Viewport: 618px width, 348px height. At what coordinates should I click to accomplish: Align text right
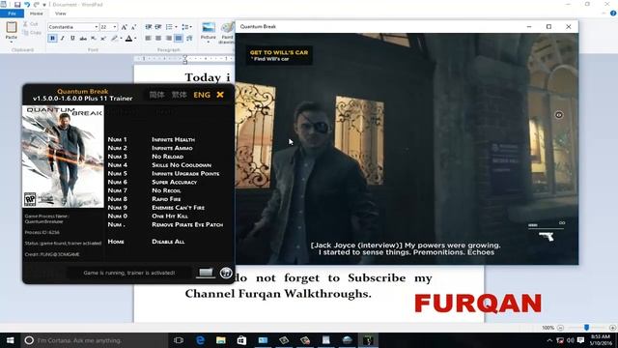[169, 39]
